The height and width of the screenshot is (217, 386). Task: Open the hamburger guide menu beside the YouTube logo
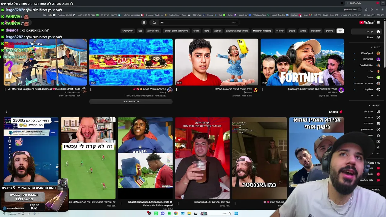[378, 23]
